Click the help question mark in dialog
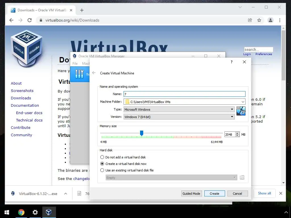 coord(231,62)
